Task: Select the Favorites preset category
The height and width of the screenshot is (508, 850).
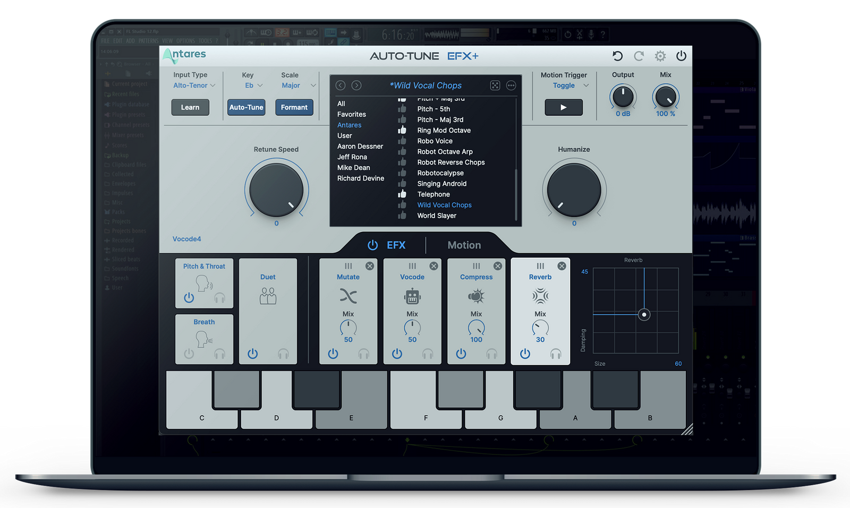Action: click(352, 114)
